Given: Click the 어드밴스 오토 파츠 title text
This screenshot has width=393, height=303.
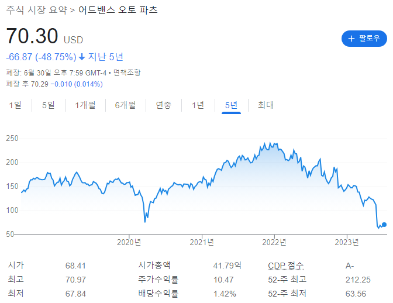Looking at the screenshot, I should coord(118,10).
